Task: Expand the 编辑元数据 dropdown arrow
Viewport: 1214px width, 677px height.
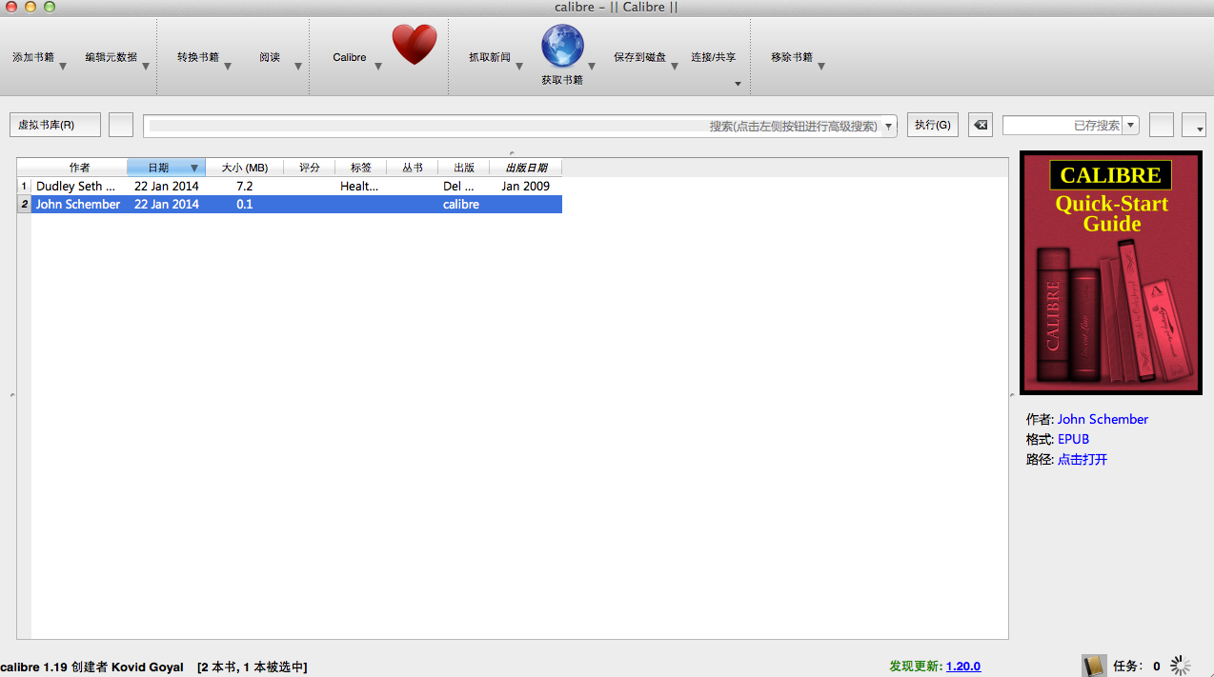Action: tap(146, 67)
